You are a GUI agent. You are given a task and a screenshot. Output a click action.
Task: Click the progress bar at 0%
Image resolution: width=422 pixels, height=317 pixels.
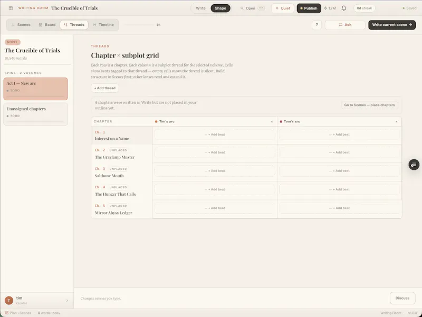click(x=139, y=25)
